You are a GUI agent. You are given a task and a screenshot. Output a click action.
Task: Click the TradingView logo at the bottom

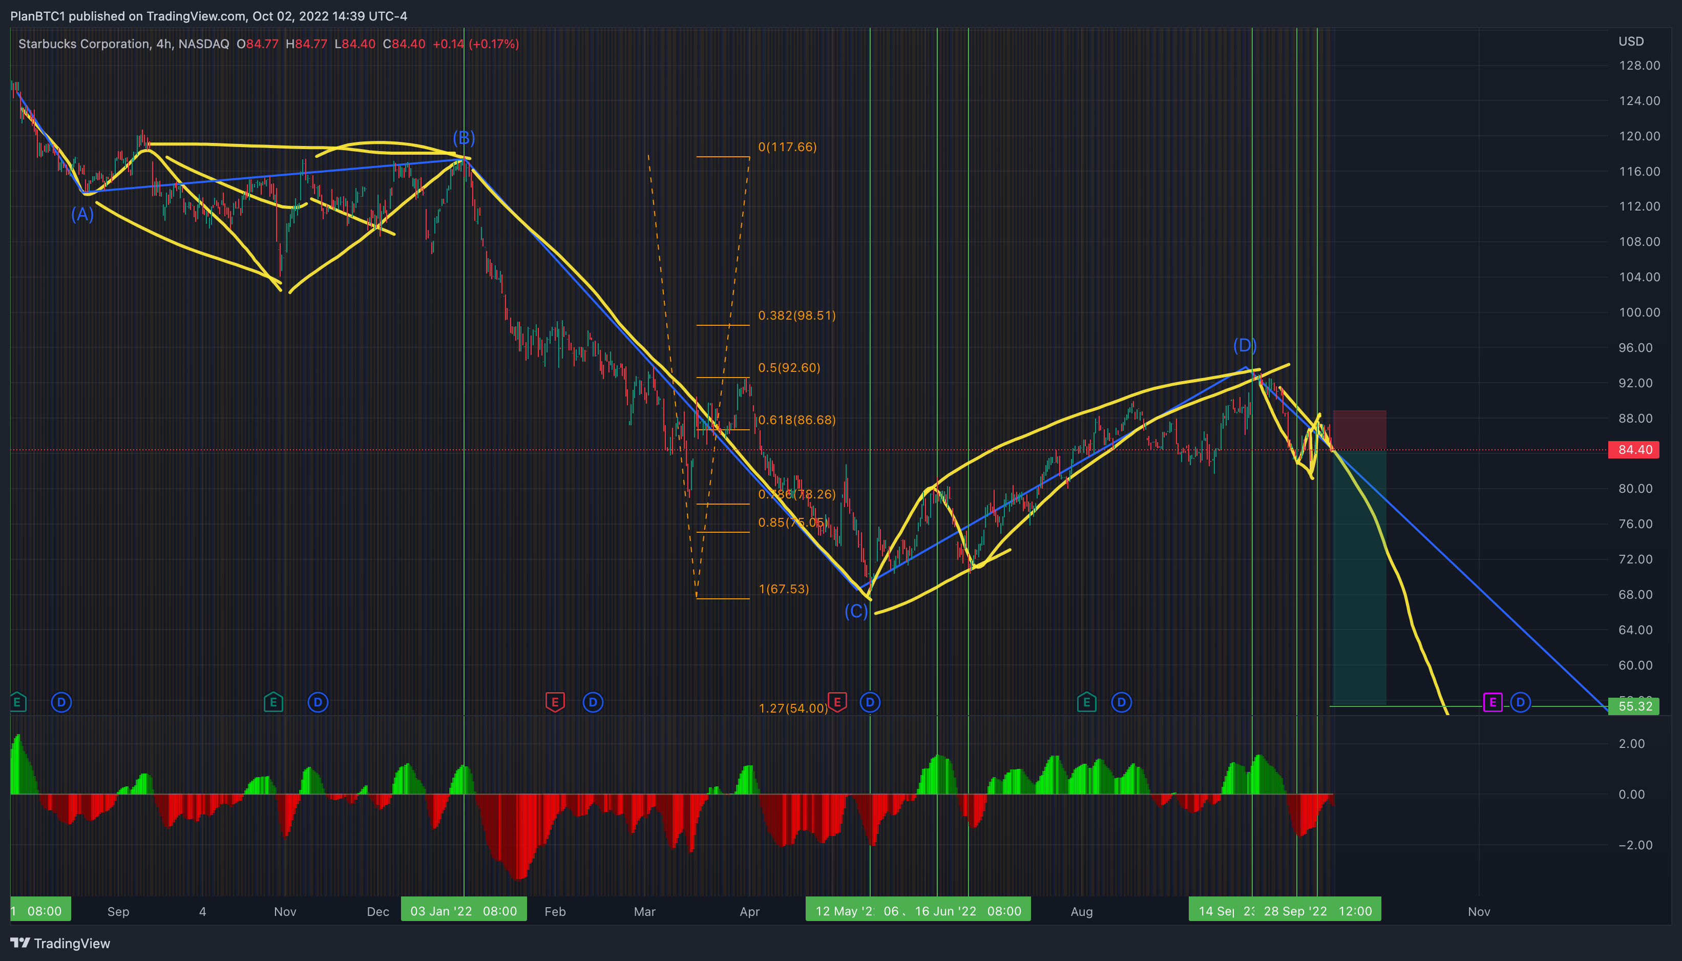60,943
